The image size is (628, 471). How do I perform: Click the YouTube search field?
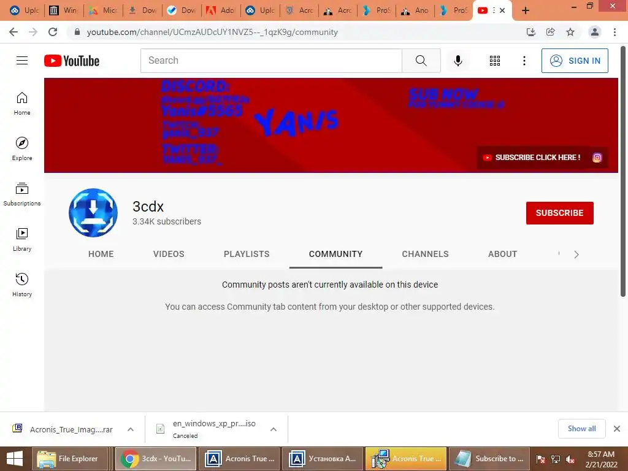point(271,61)
